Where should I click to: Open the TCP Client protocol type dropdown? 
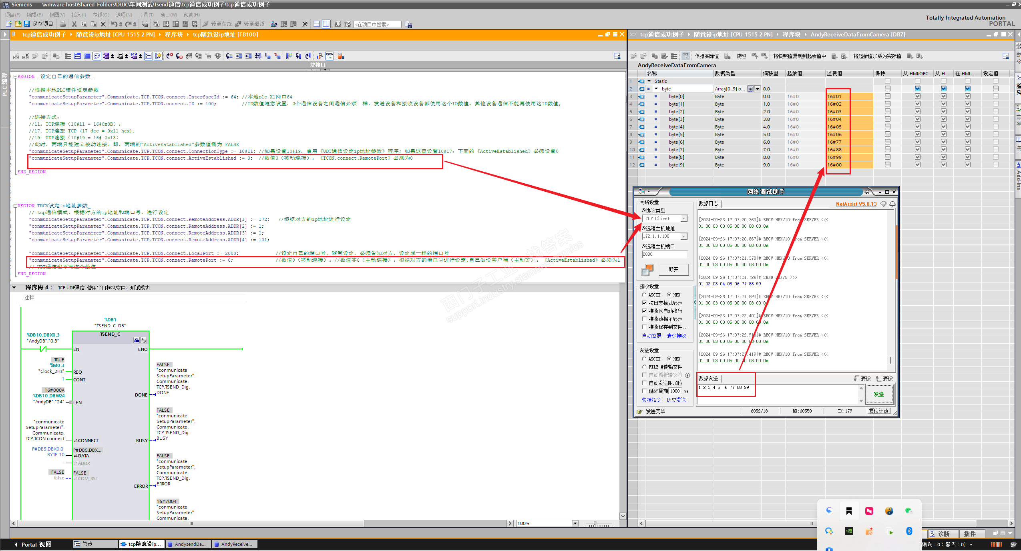point(684,218)
